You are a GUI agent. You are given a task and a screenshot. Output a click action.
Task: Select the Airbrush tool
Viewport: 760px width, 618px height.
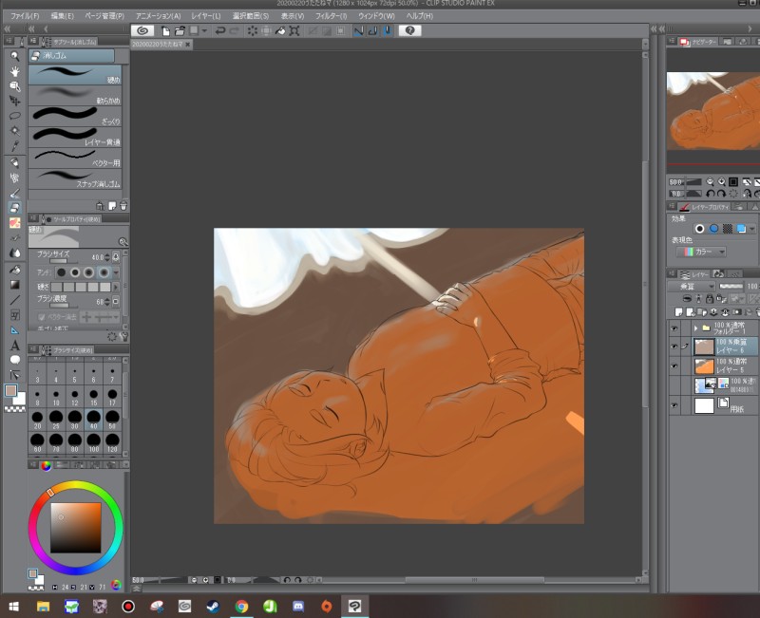pos(15,178)
